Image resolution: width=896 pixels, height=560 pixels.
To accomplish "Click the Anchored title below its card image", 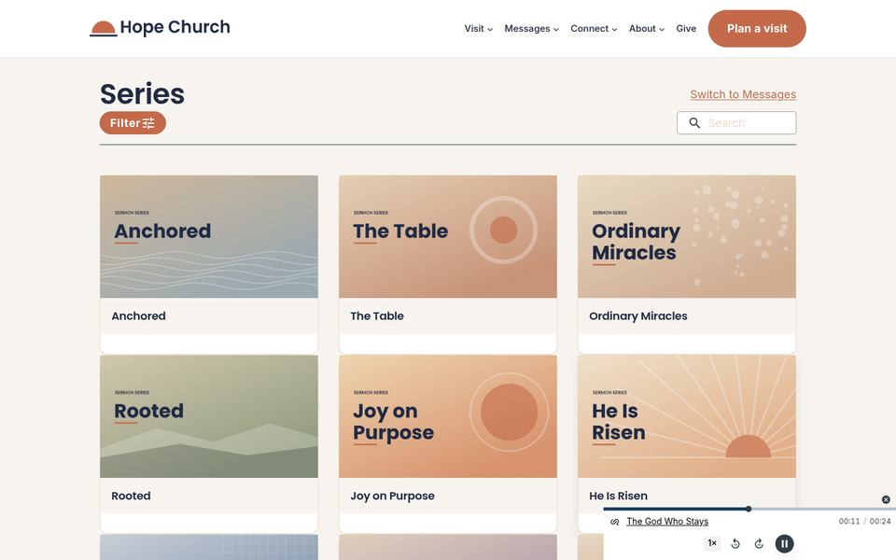I will (138, 316).
